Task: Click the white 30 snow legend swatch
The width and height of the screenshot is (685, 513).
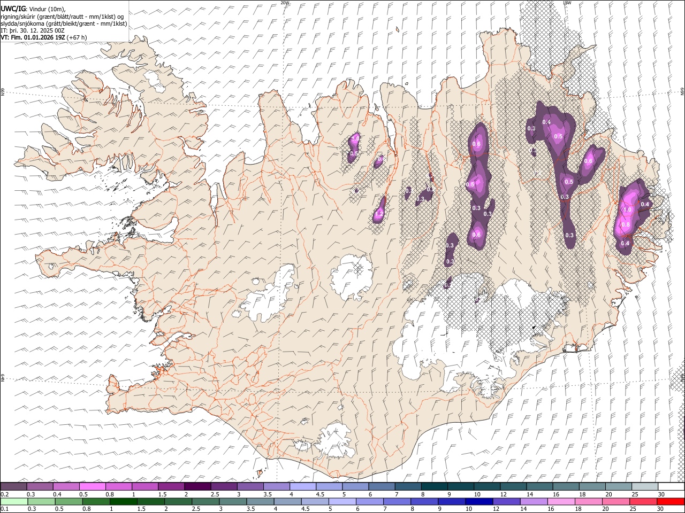Action: [671, 486]
